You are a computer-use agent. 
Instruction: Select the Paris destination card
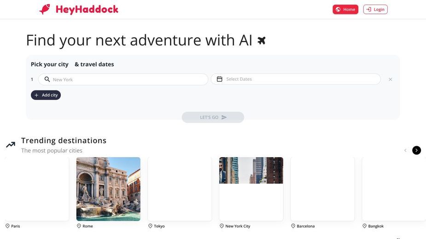[x=37, y=189]
